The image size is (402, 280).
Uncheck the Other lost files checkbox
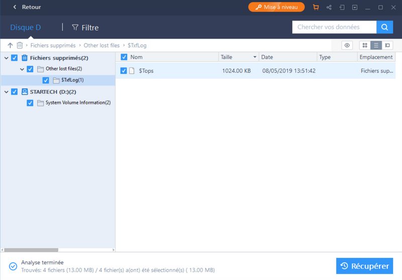point(30,69)
